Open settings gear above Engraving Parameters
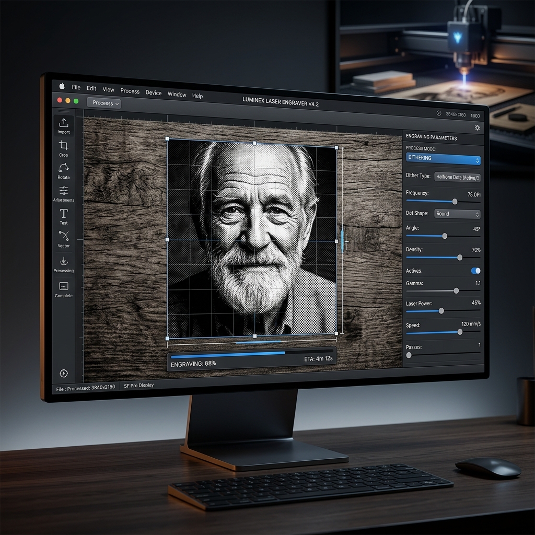Image resolution: width=535 pixels, height=535 pixels. point(478,128)
